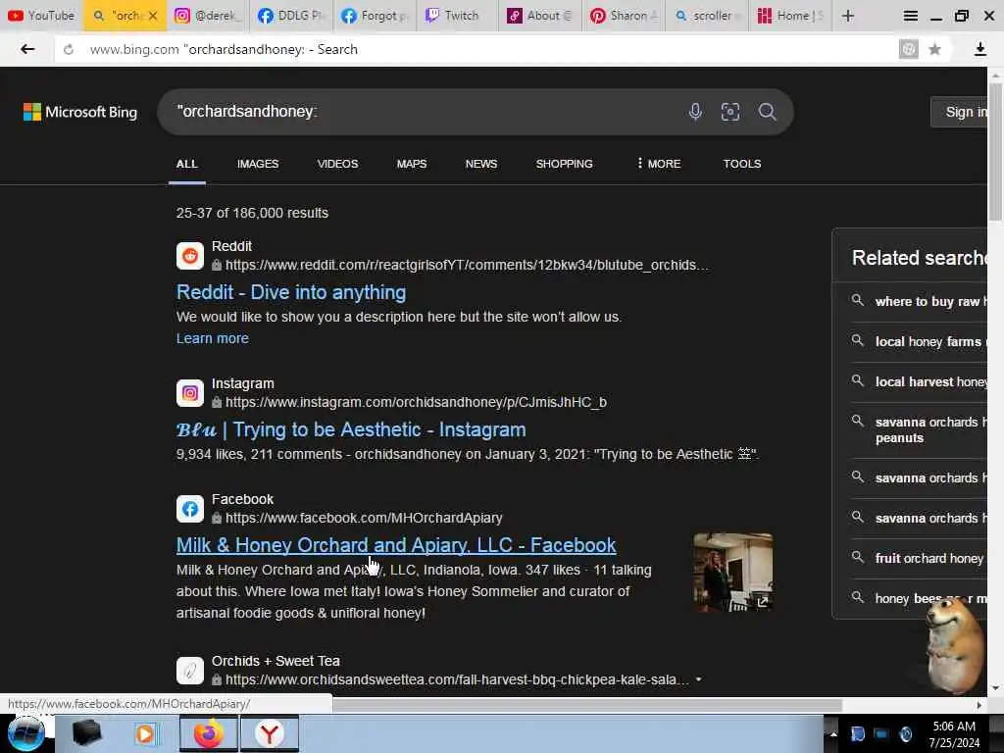This screenshot has height=753, width=1004.
Task: Open search TOOLS options
Action: [741, 164]
